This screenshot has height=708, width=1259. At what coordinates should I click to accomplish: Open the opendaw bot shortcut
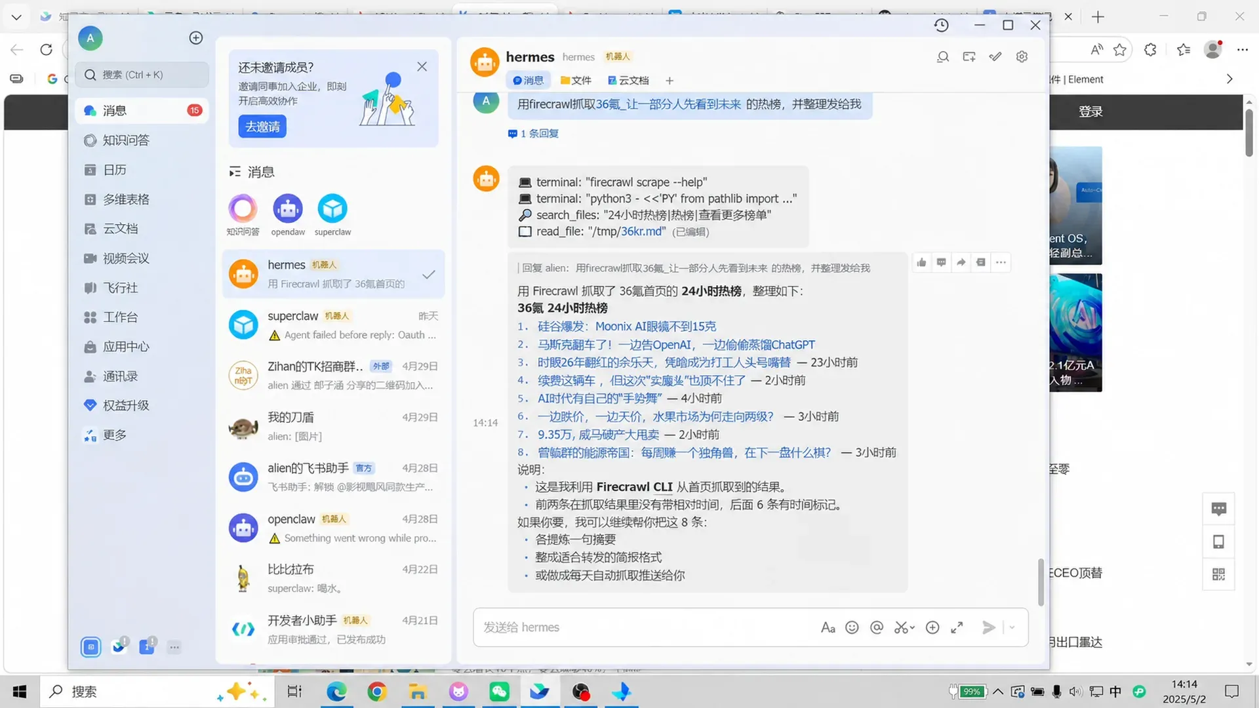pos(288,209)
